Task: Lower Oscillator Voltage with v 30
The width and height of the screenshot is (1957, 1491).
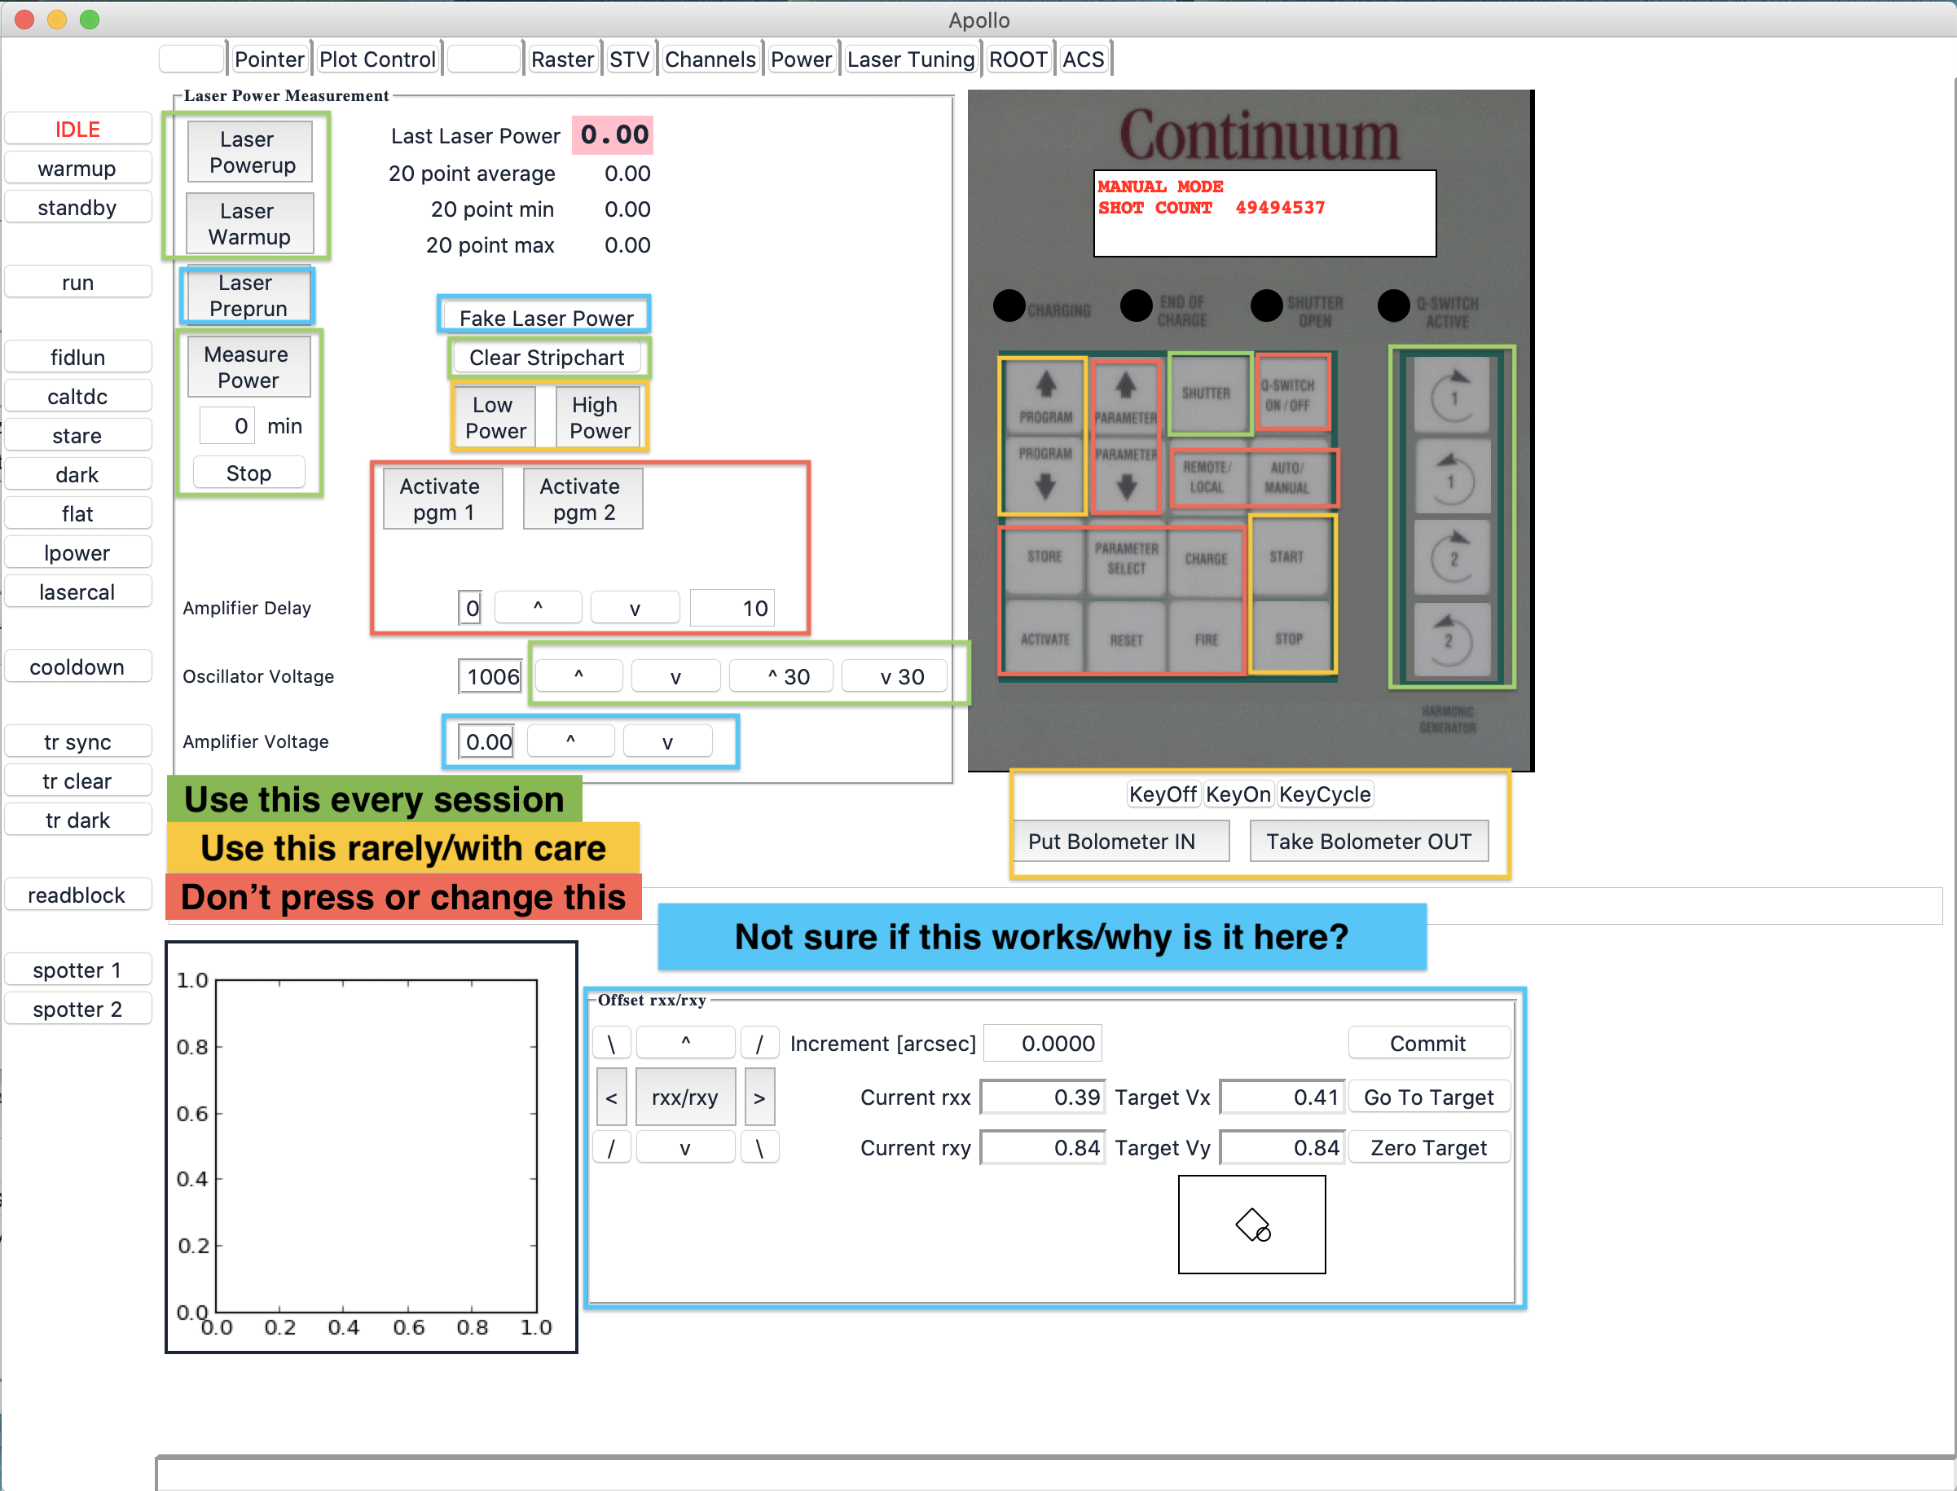Action: point(895,676)
